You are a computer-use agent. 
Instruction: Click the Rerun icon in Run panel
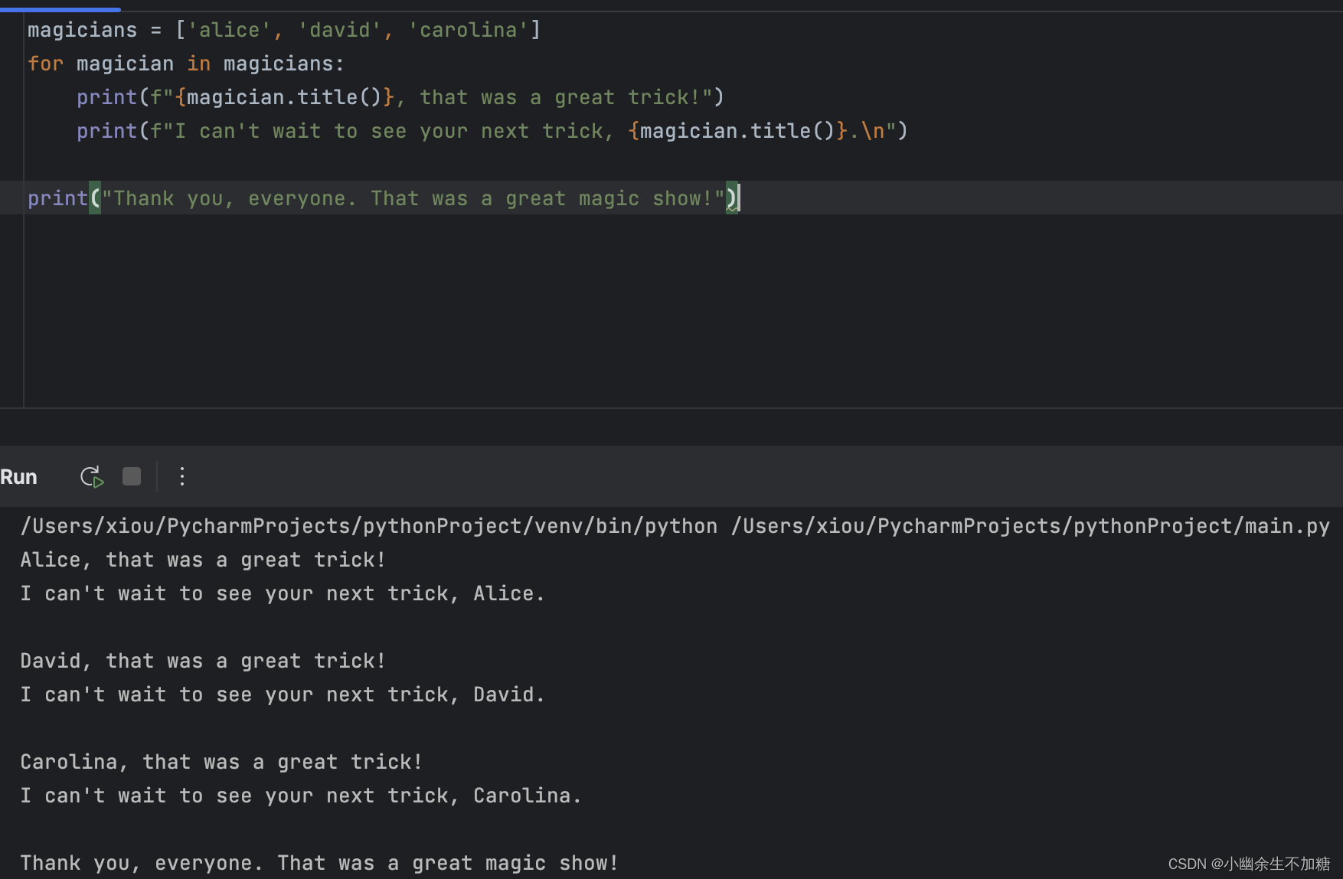(92, 477)
